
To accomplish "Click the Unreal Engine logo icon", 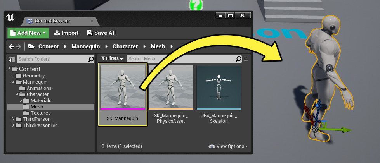I will pyautogui.click(x=10, y=17).
